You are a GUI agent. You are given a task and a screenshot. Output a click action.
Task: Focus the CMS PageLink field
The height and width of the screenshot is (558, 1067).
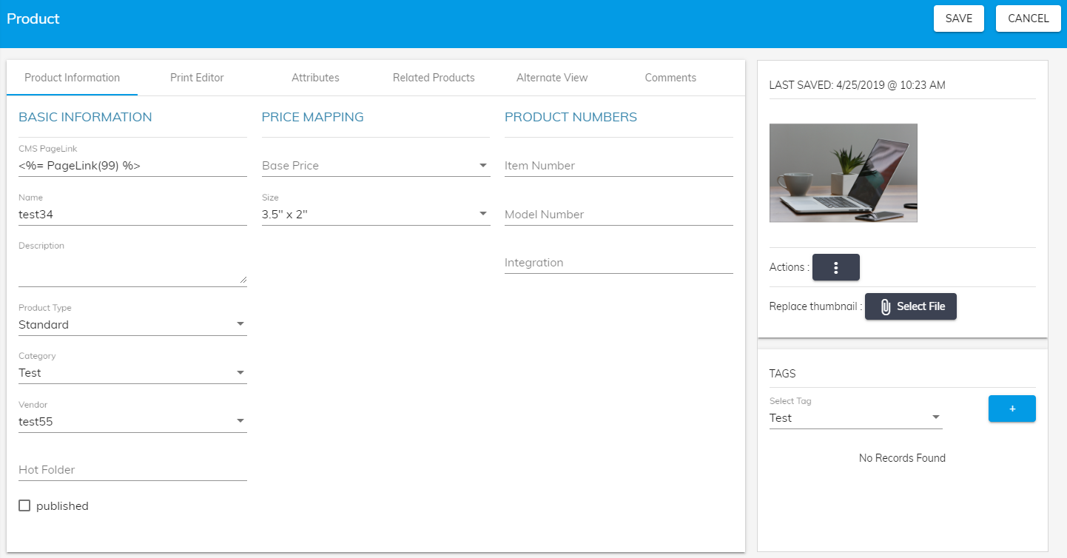tap(132, 166)
